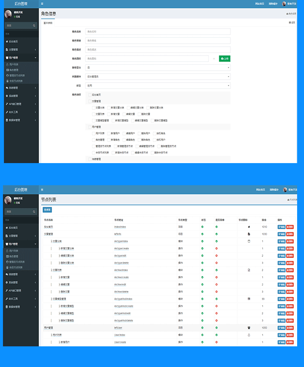Viewport: 304px width, 367px height.
Task: Click red menu icon in Archive/delete row
Action: (217, 292)
